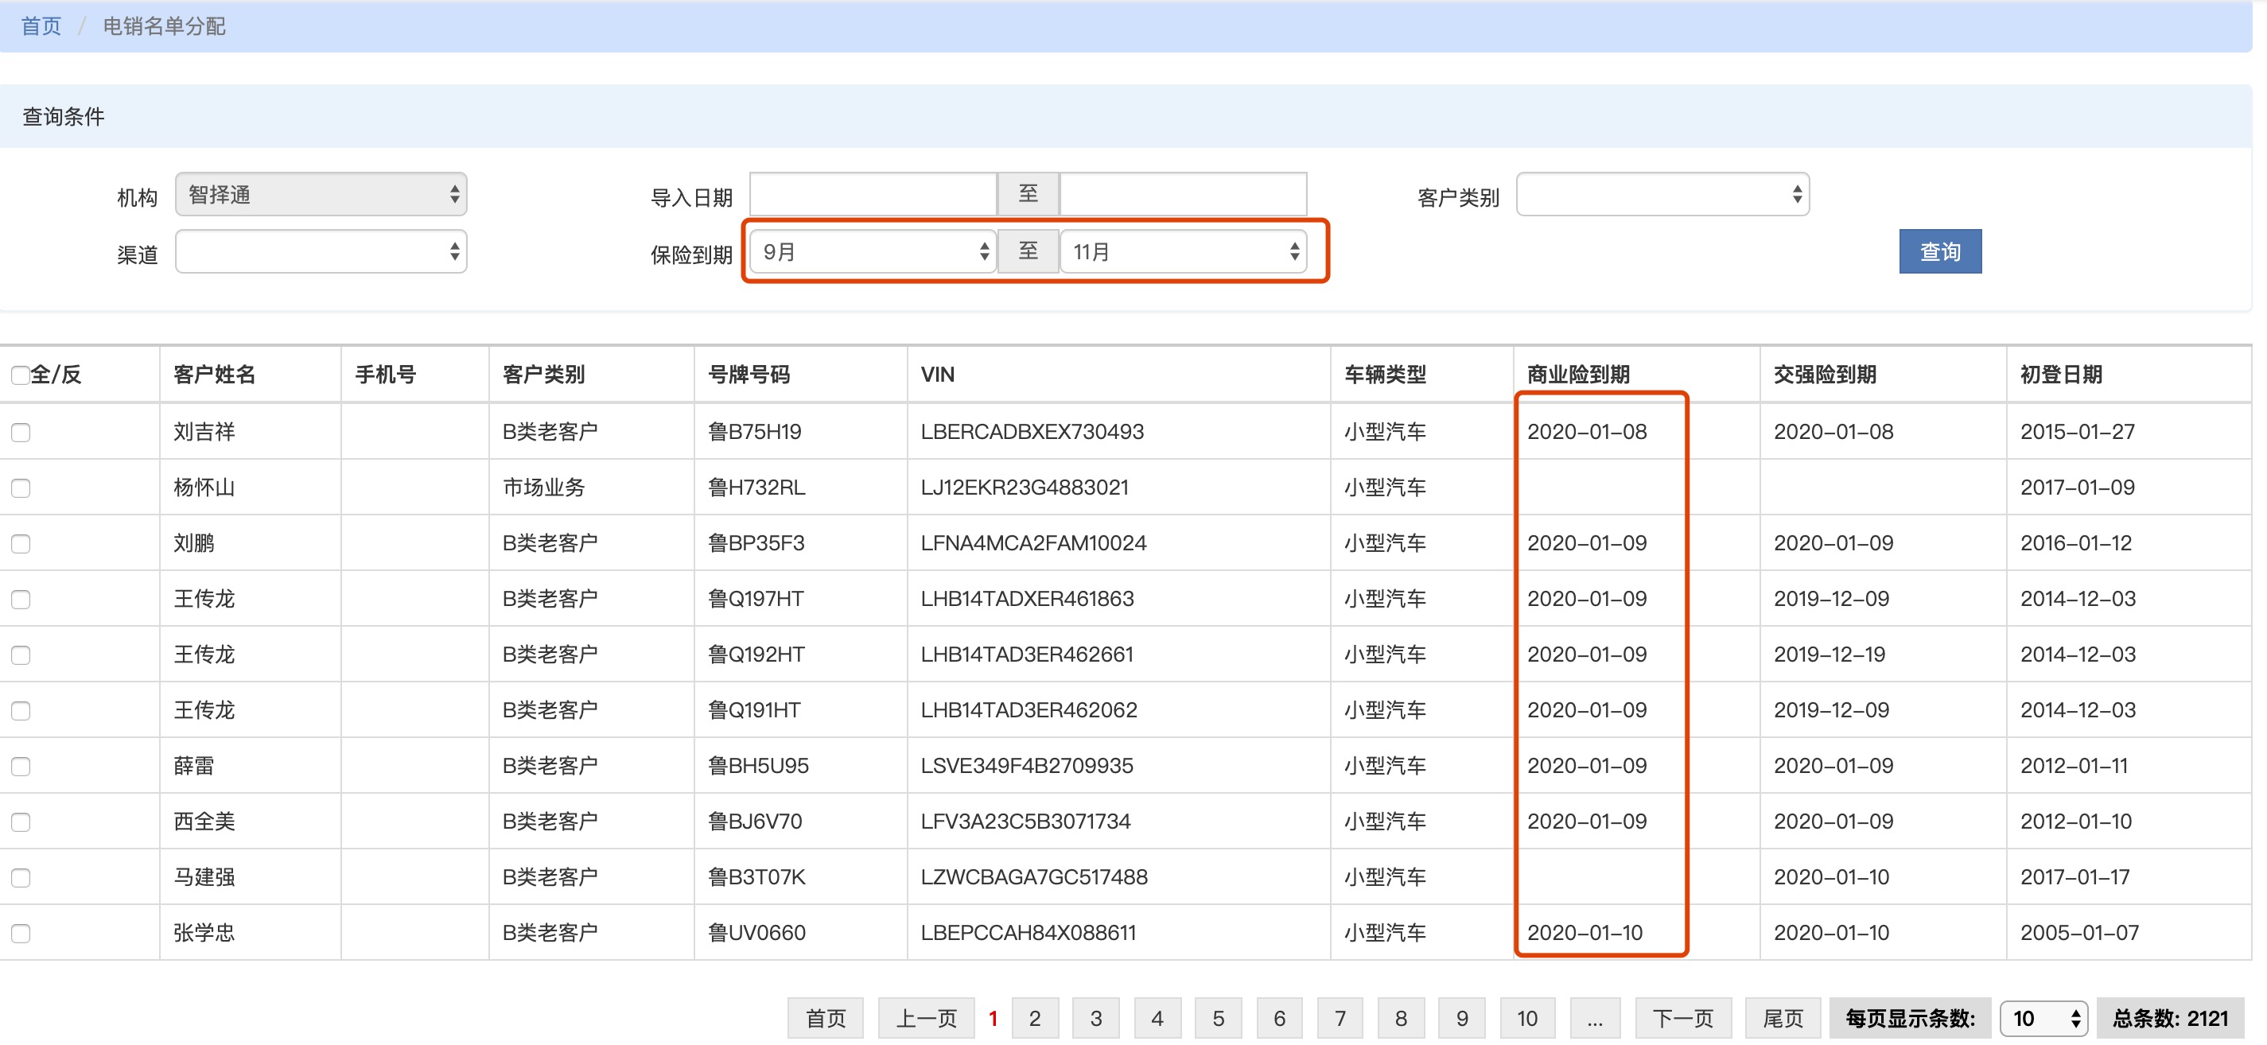Go to page 2 of results
Image resolution: width=2267 pixels, height=1045 pixels.
1034,1019
